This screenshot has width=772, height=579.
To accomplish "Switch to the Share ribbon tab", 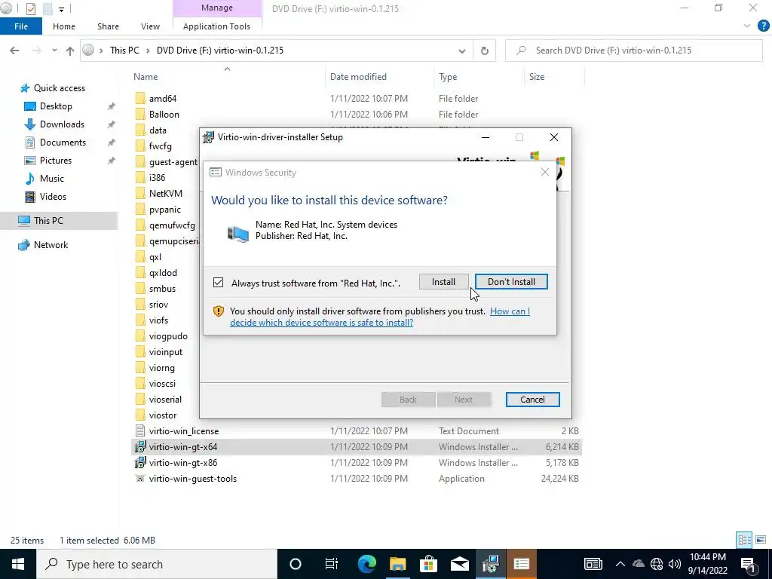I will click(x=108, y=26).
